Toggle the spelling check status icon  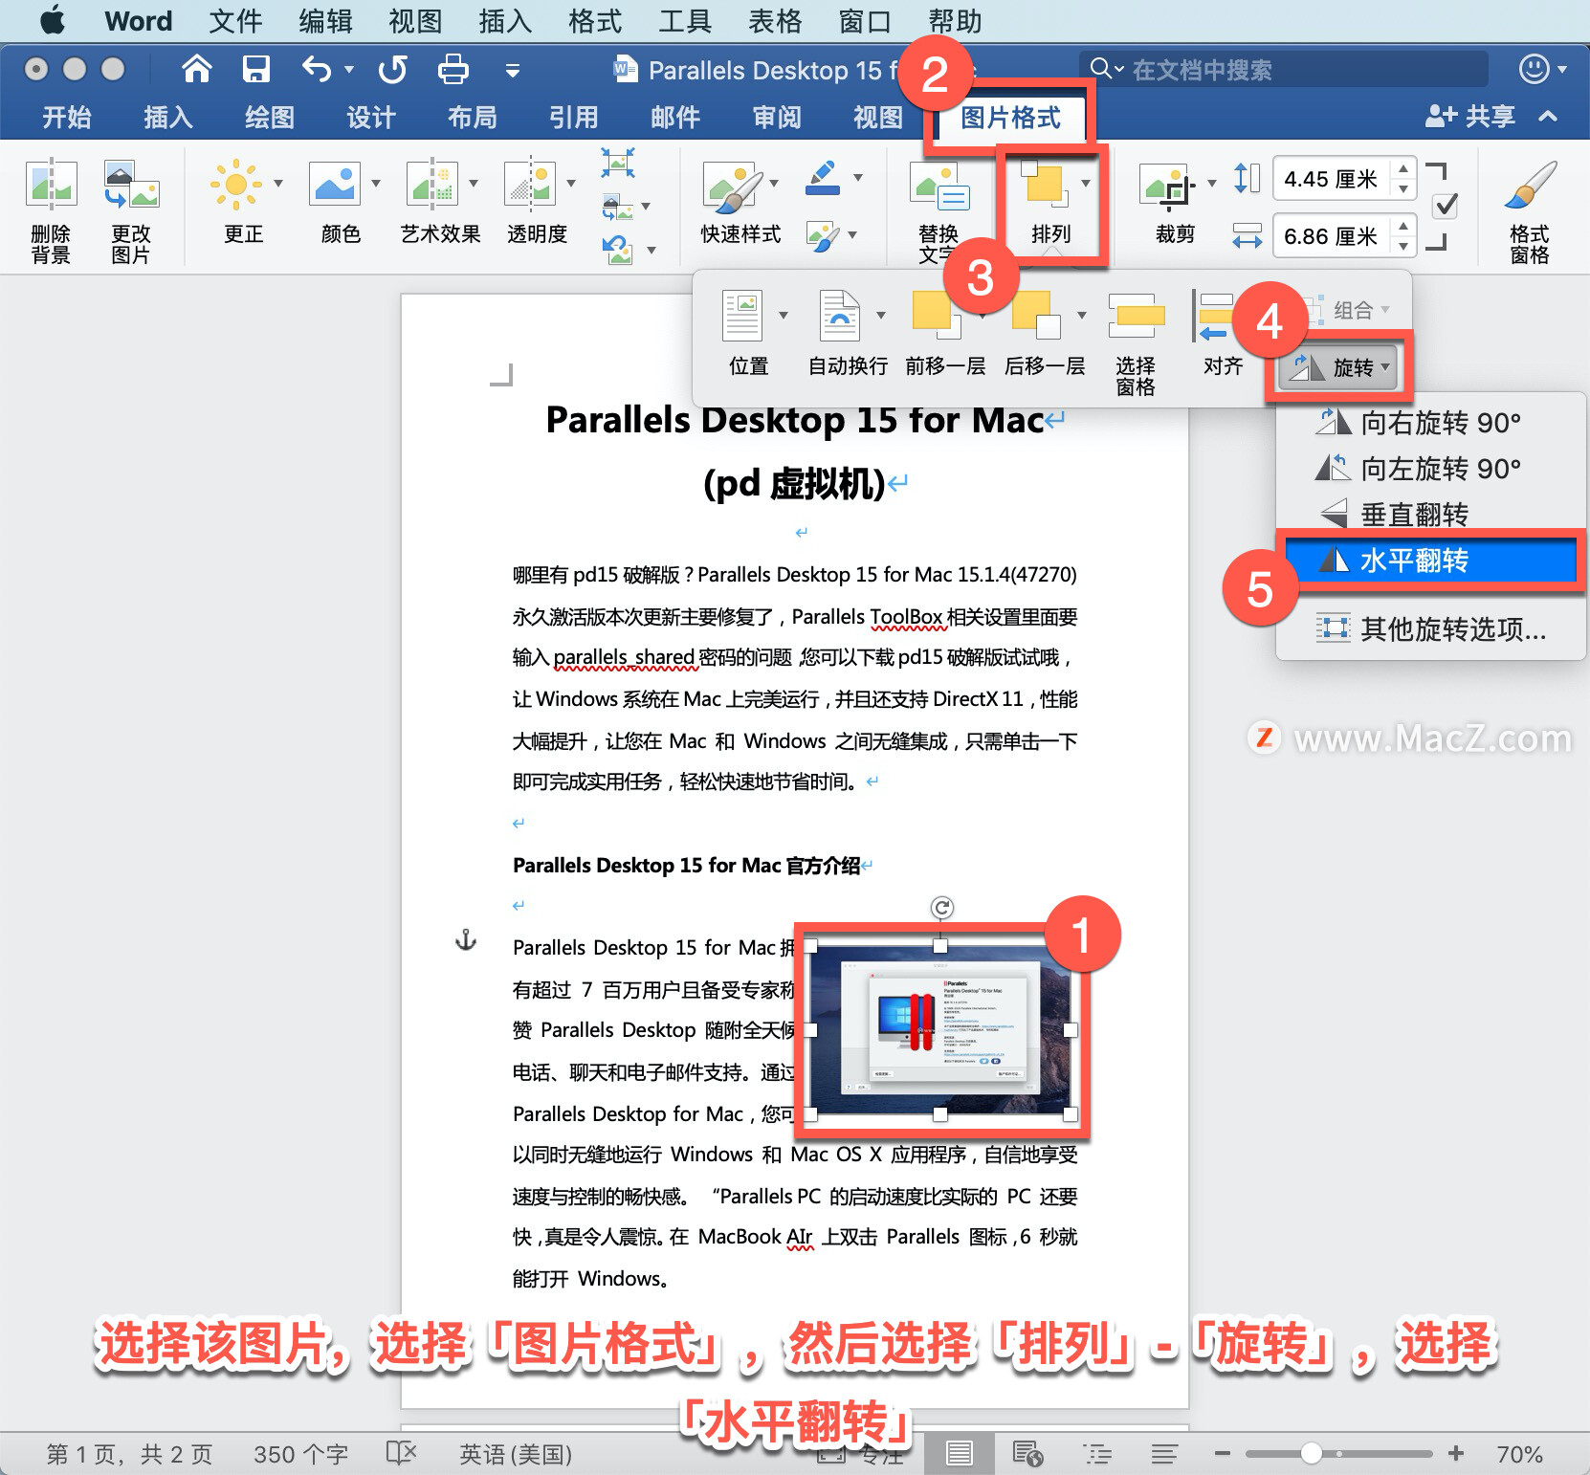tap(402, 1454)
